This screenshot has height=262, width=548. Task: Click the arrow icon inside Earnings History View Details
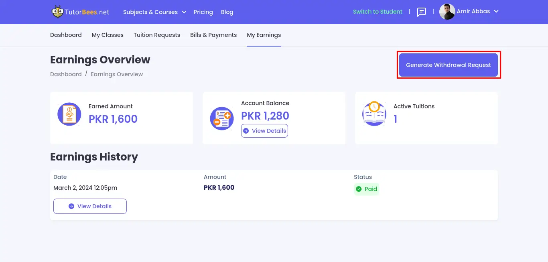71,206
